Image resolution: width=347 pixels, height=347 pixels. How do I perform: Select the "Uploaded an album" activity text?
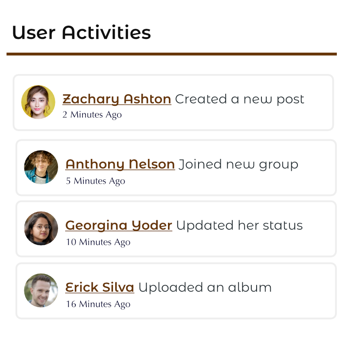click(205, 287)
